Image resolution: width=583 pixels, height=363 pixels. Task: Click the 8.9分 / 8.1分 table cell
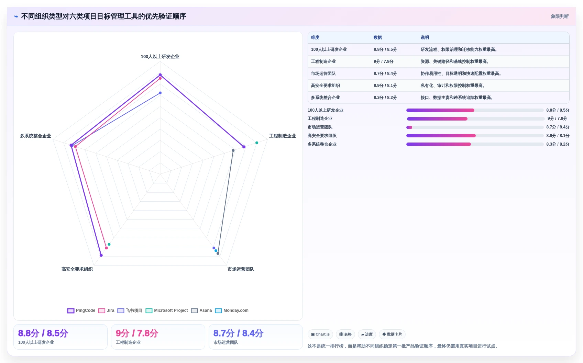click(x=385, y=86)
